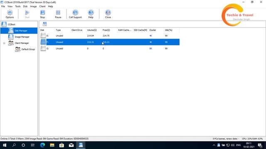Screen dimensions: 266x149
Task: Click the Online/Total status bar text
Action: pyautogui.click(x=44, y=139)
